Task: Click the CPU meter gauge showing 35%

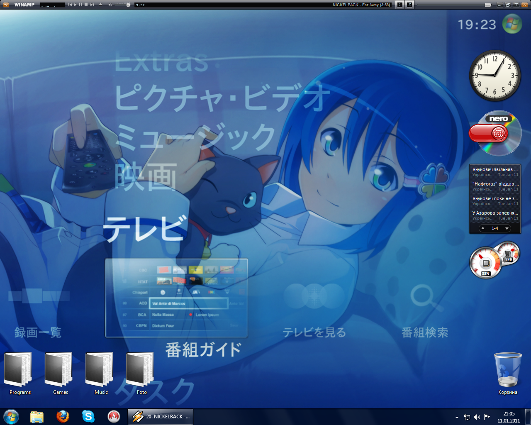Action: tap(485, 263)
